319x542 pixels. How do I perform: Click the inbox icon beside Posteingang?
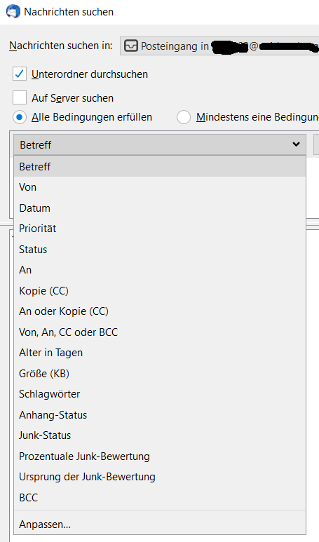[x=131, y=46]
